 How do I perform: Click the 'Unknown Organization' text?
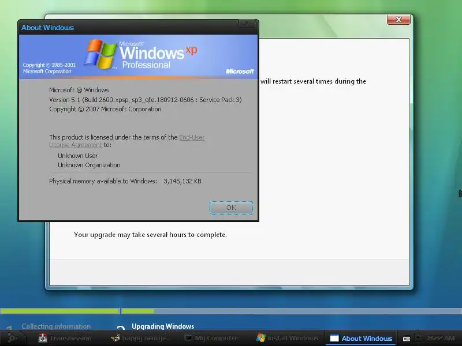click(x=89, y=165)
